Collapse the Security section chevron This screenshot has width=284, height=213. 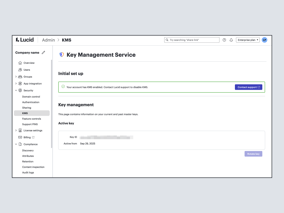(x=16, y=91)
